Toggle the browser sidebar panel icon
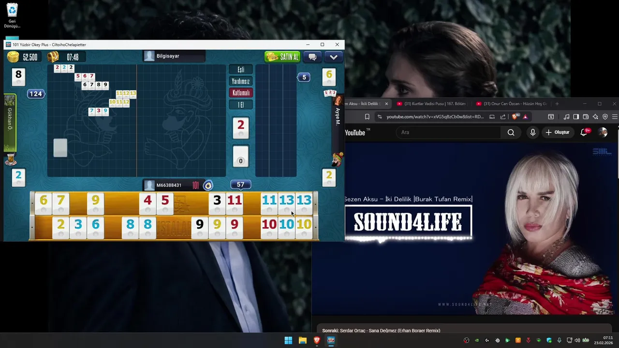 (x=576, y=116)
